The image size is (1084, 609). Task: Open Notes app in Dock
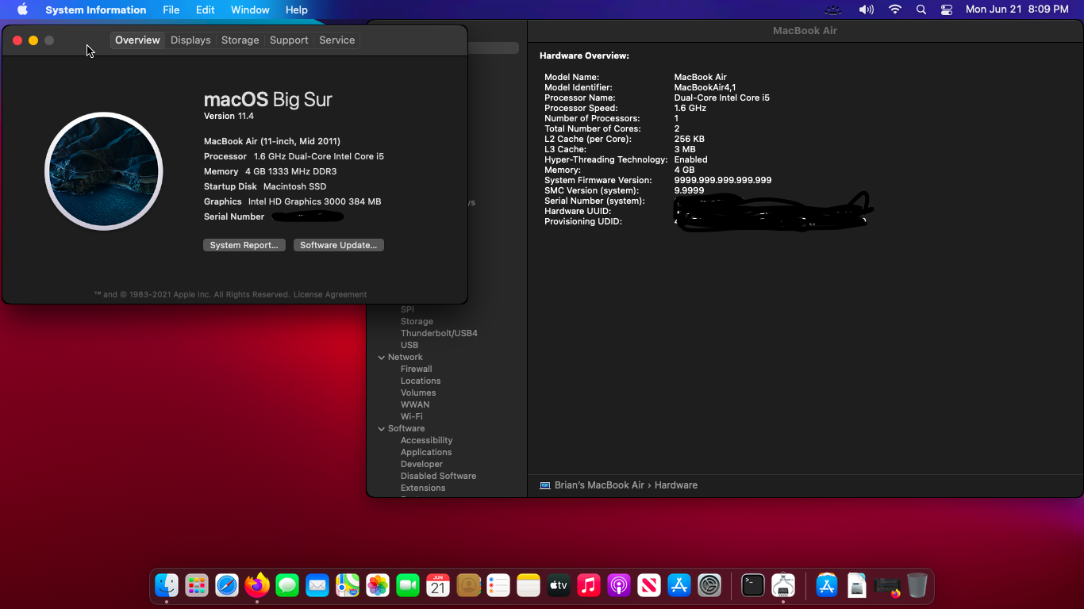click(x=529, y=586)
